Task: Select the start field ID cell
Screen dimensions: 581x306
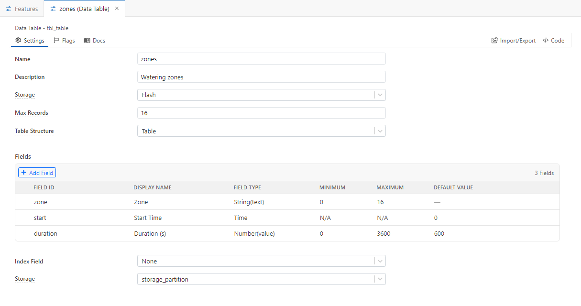Action: point(40,218)
